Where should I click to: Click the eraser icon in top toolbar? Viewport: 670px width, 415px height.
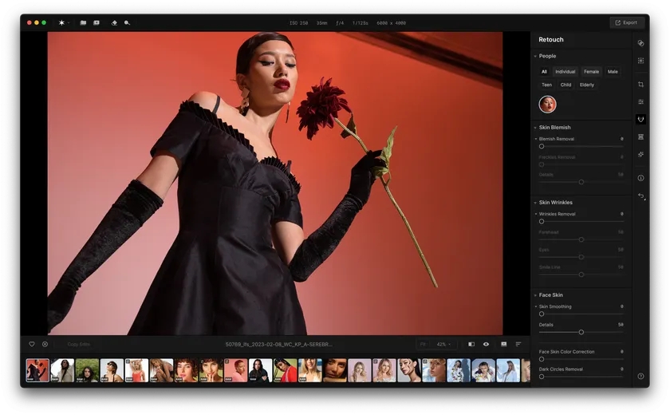click(114, 22)
